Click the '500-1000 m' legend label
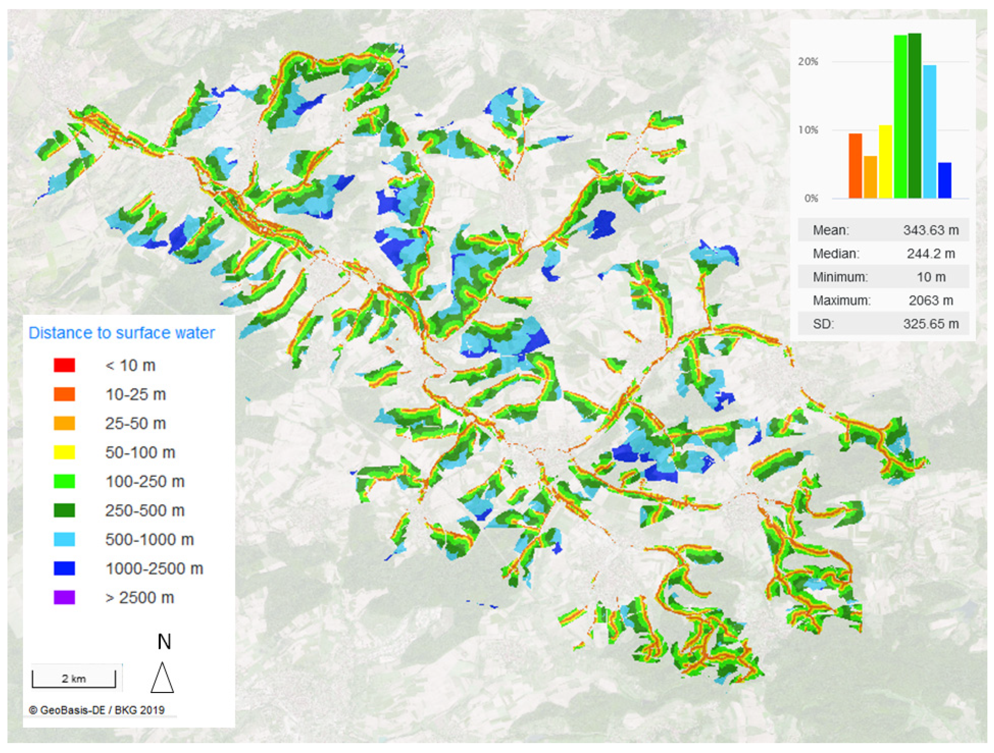 click(x=150, y=540)
